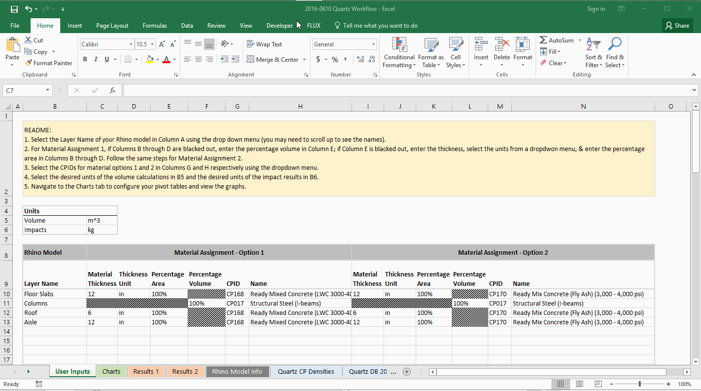Open the File menu
The height and width of the screenshot is (391, 701).
15,26
